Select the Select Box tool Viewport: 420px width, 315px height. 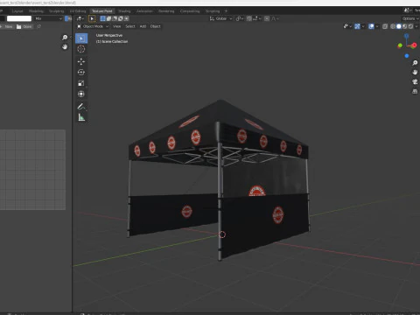coord(81,38)
